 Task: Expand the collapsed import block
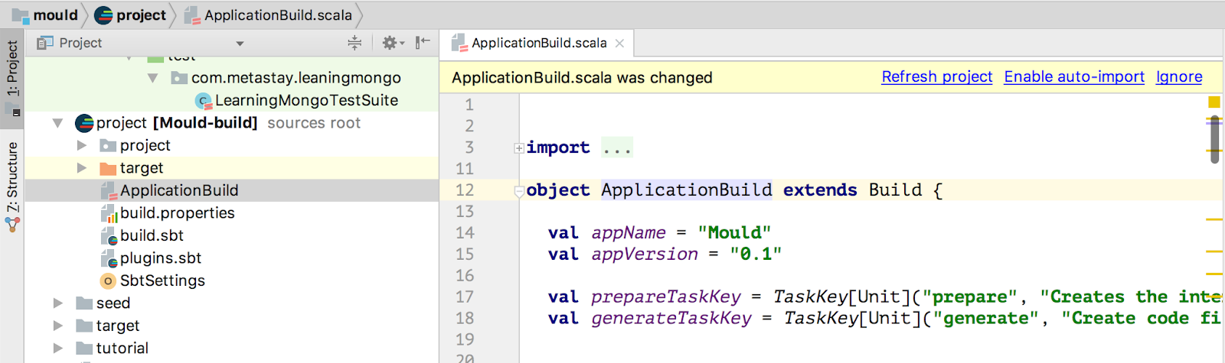point(519,148)
